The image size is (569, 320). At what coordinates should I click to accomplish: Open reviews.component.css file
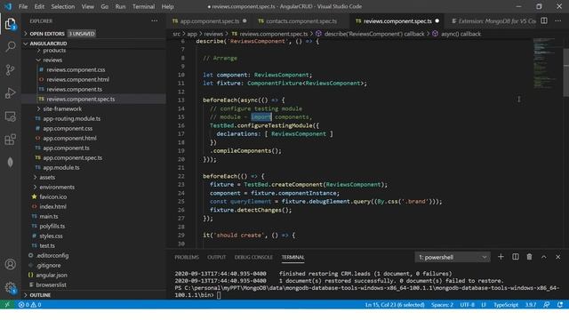coord(76,69)
